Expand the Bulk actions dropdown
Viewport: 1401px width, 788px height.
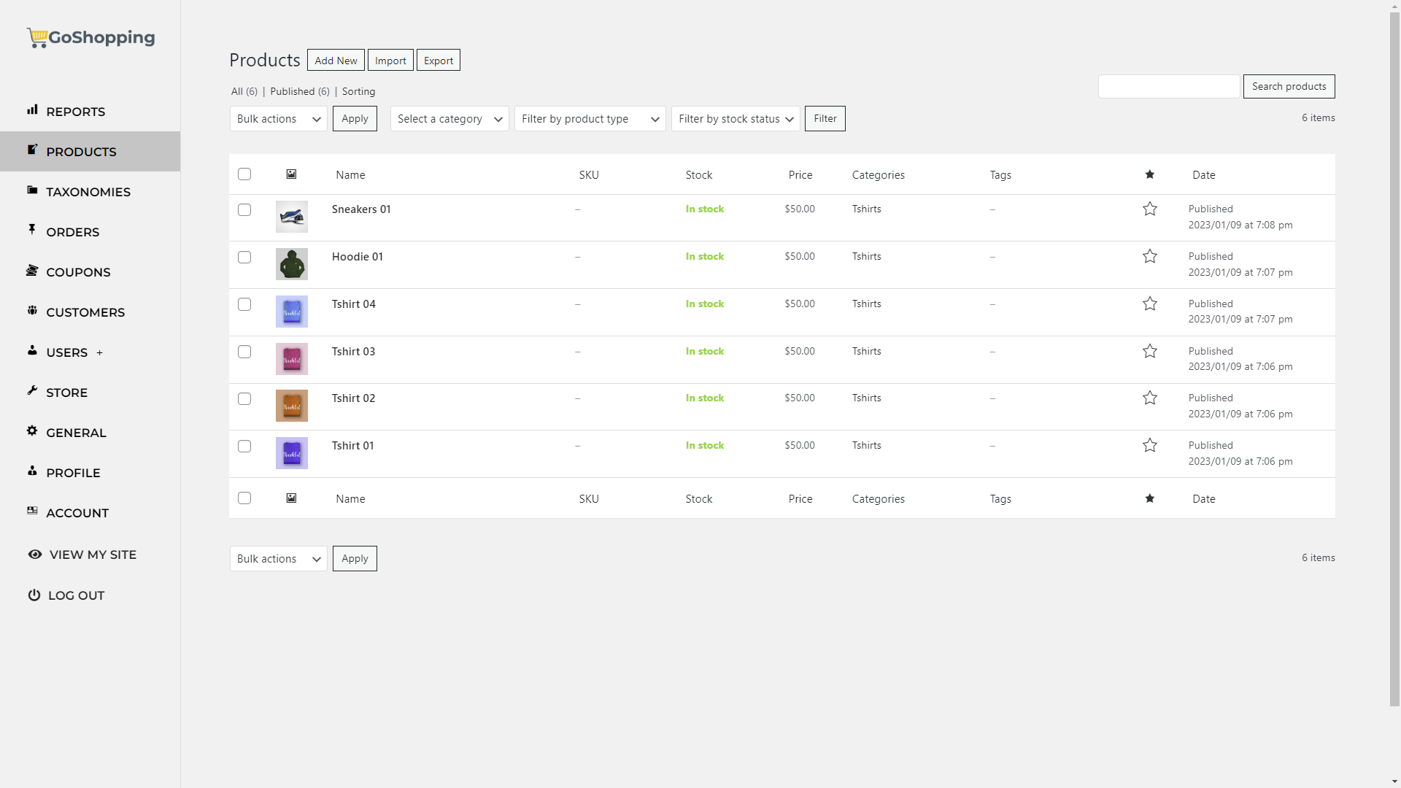[278, 118]
